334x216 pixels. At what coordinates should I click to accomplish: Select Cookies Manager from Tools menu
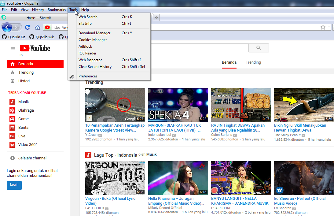(93, 40)
